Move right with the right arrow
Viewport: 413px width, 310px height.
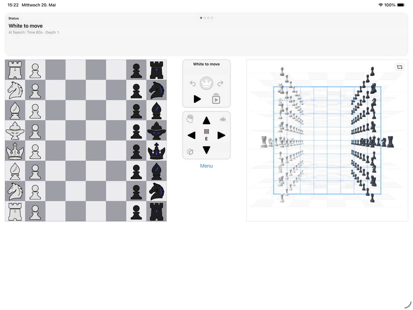[221, 136]
